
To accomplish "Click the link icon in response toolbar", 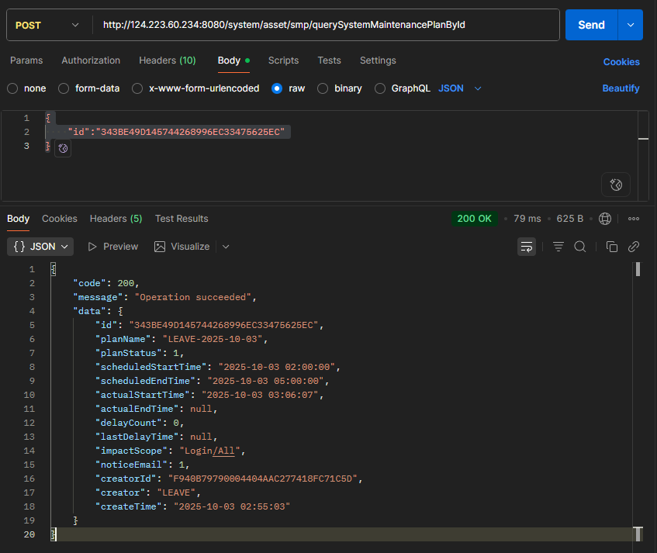I will click(633, 247).
